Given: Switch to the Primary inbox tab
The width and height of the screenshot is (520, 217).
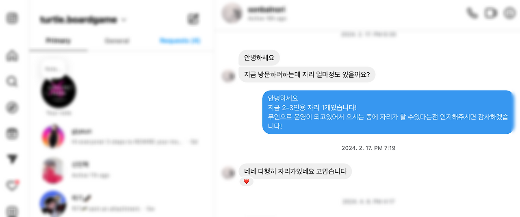Looking at the screenshot, I should click(x=58, y=41).
